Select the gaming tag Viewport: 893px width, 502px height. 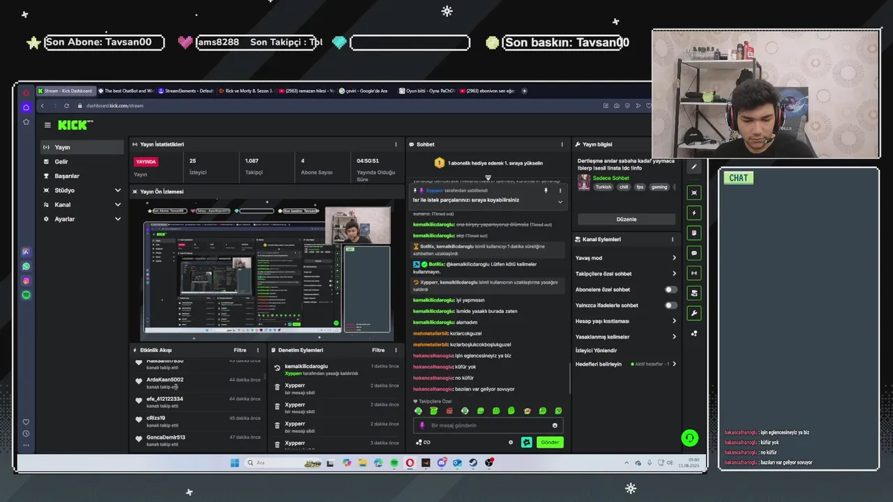(659, 187)
